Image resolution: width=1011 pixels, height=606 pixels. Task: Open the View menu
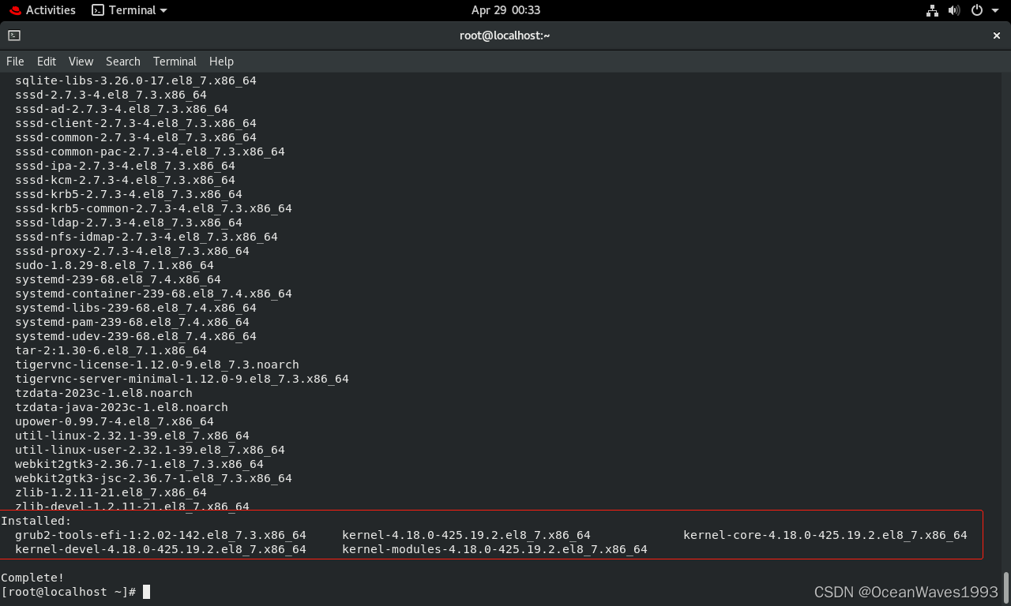click(x=81, y=62)
